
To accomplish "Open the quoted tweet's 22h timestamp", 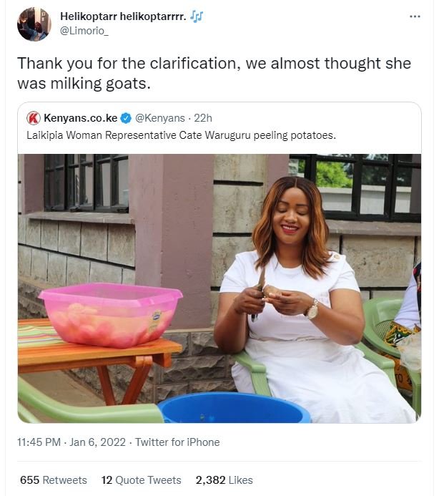I will (x=202, y=117).
